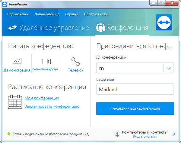
Task: Click the Телефон label
Action: (76, 70)
